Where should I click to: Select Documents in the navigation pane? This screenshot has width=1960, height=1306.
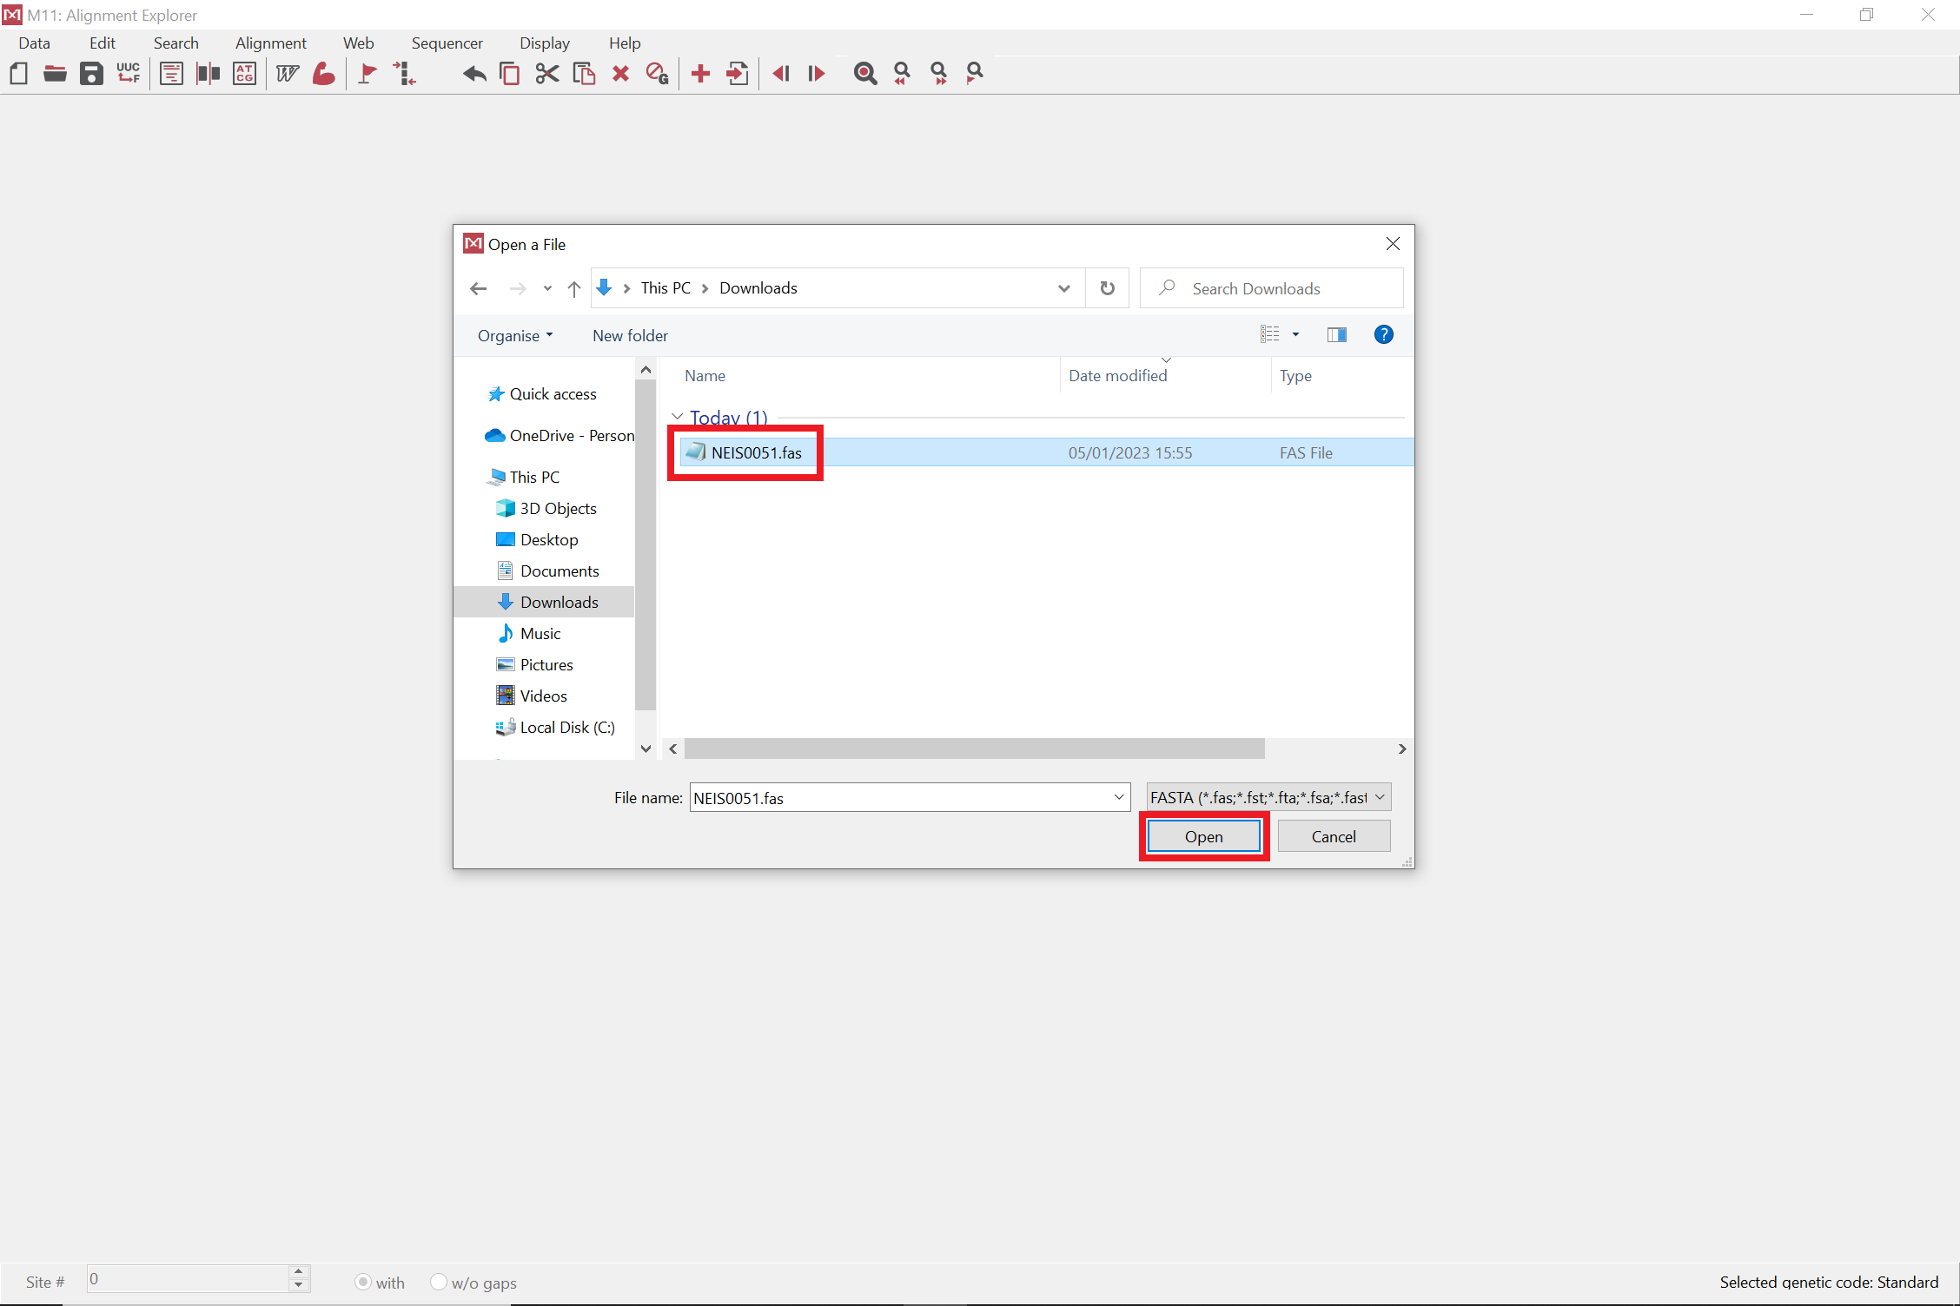tap(560, 571)
